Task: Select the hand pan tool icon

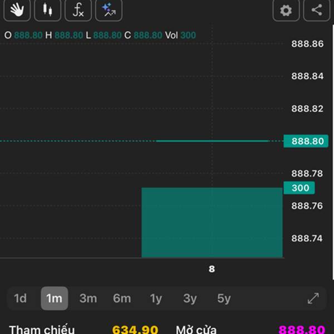Action: 17,10
